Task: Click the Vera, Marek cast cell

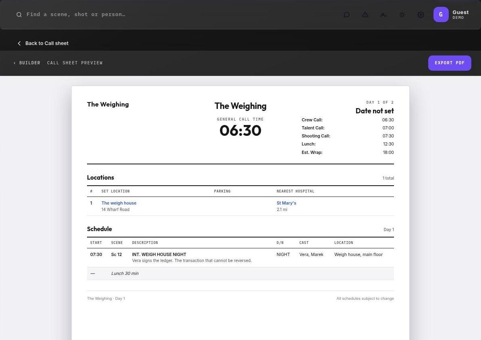Action: pos(311,255)
